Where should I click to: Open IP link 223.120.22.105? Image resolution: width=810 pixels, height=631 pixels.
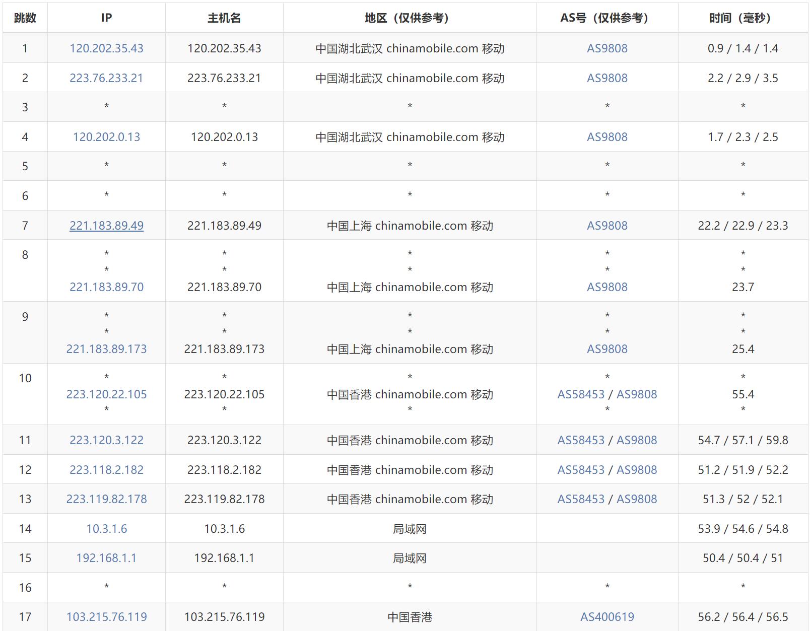[106, 394]
